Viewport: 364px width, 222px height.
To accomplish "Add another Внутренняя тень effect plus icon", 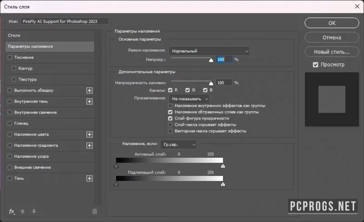I will 89,102.
